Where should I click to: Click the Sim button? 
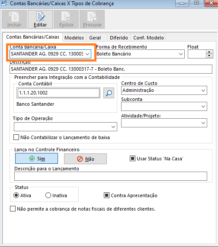click(x=36, y=159)
